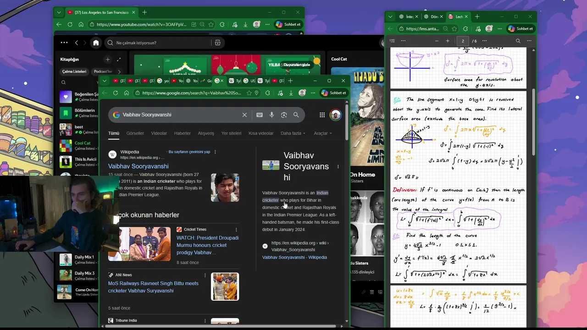
Task: Open the Daily Mix 3 playlist
Action: point(79,276)
